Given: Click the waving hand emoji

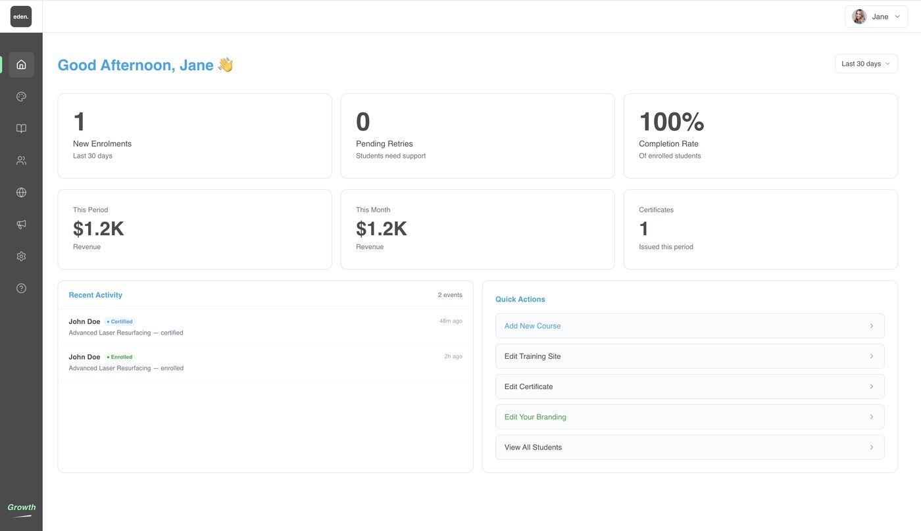Looking at the screenshot, I should tap(226, 64).
